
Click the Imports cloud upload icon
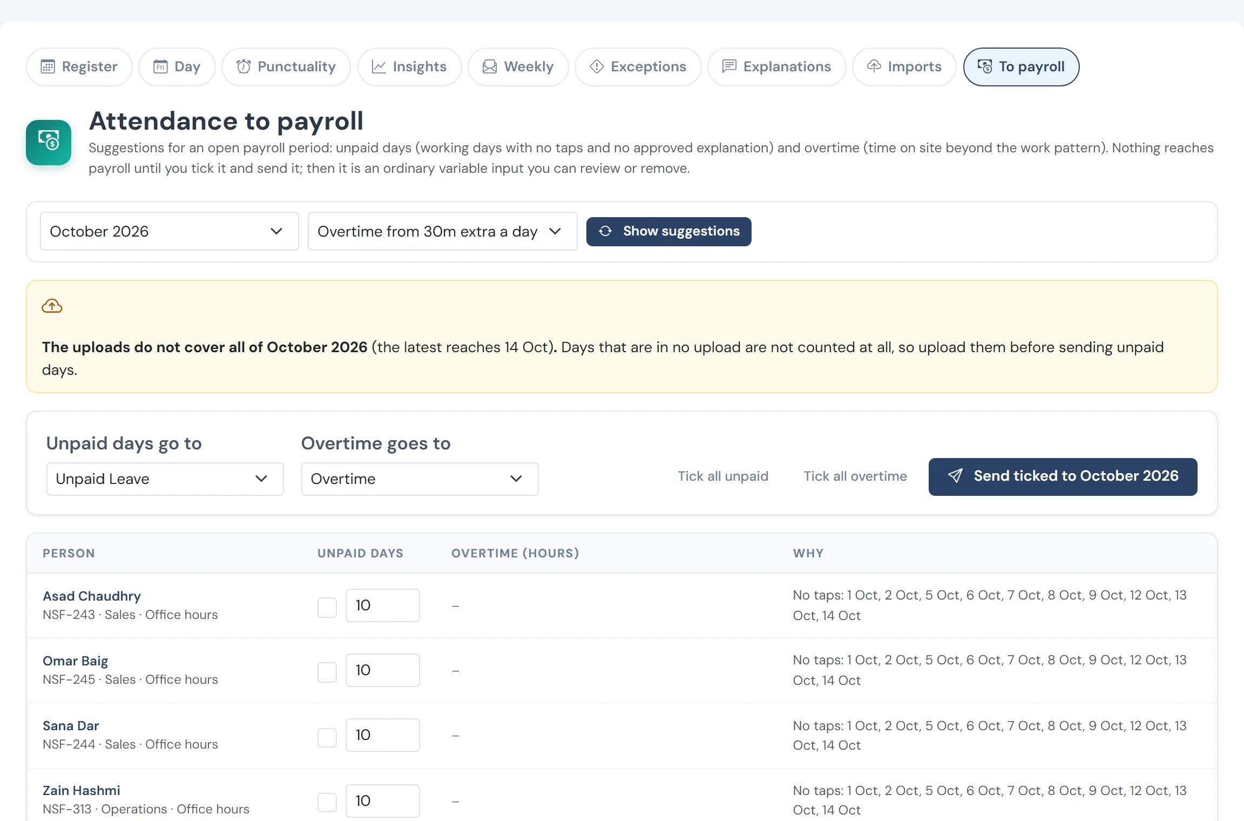pos(874,66)
